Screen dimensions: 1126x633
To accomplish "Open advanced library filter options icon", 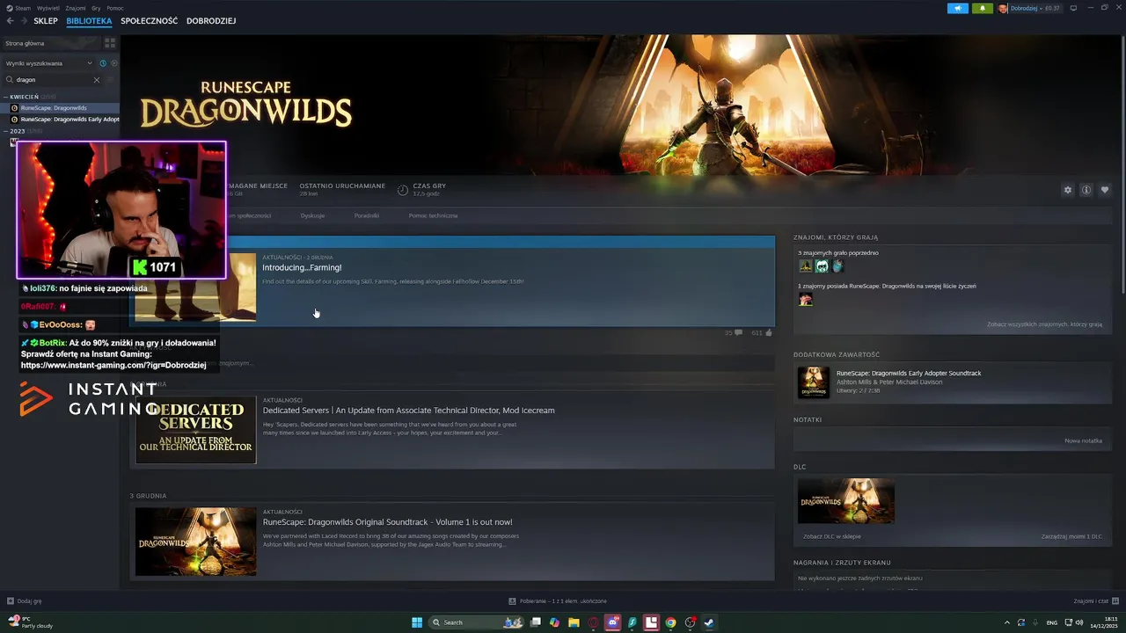I will pyautogui.click(x=110, y=80).
